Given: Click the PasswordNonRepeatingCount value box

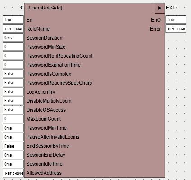Looking at the screenshot, I should point(13,56).
